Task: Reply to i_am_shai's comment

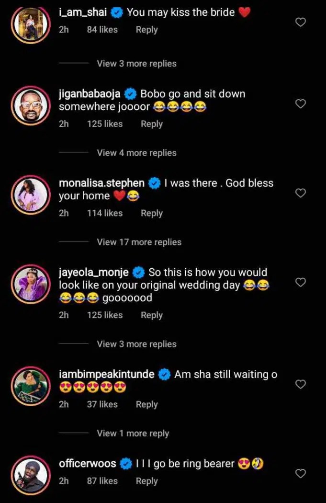Action: click(x=146, y=30)
